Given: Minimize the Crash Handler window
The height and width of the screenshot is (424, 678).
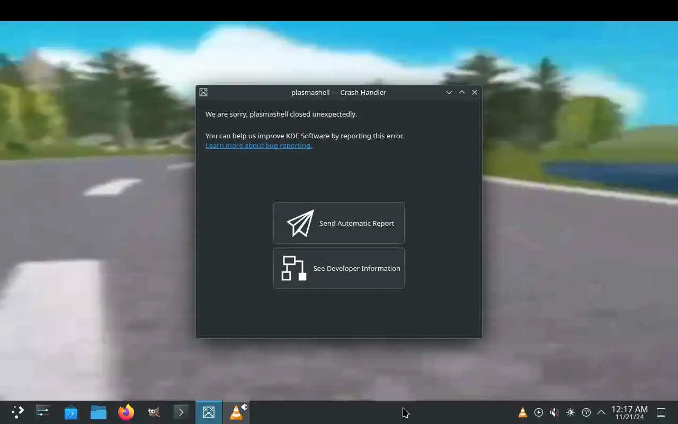Looking at the screenshot, I should (x=449, y=92).
